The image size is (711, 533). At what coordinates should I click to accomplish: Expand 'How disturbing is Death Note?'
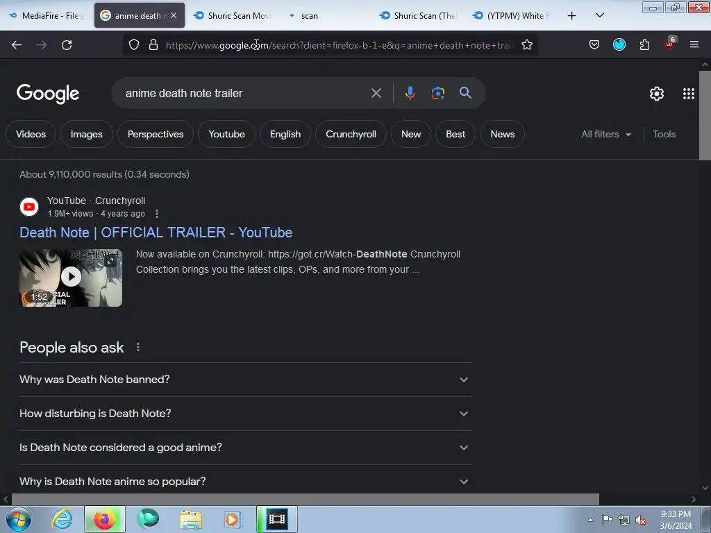tap(245, 414)
